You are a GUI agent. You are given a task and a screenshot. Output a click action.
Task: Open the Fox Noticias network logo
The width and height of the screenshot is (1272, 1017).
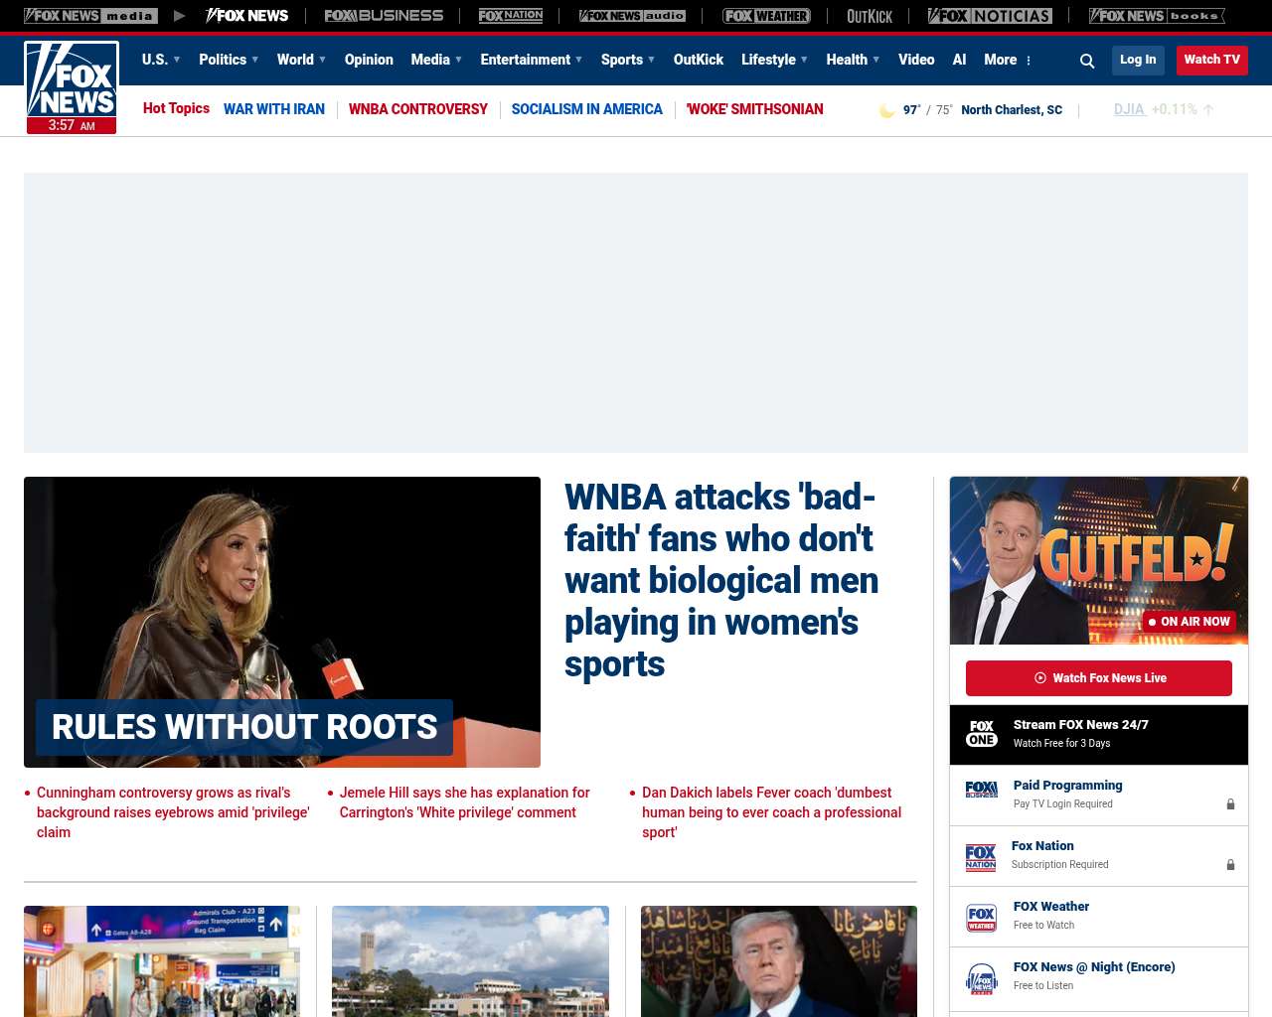[990, 16]
